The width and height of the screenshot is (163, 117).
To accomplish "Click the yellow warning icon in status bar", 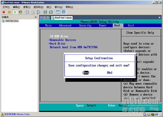I will click(x=2, y=114).
